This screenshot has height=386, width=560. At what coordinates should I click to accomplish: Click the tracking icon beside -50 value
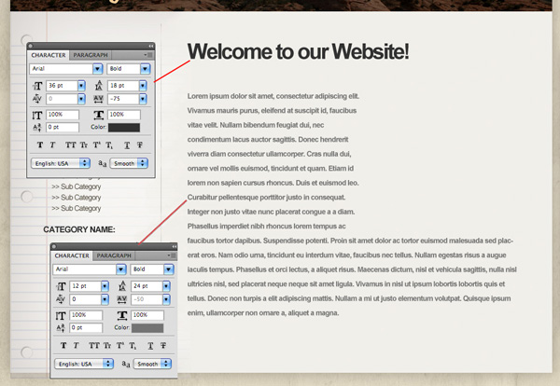(122, 299)
